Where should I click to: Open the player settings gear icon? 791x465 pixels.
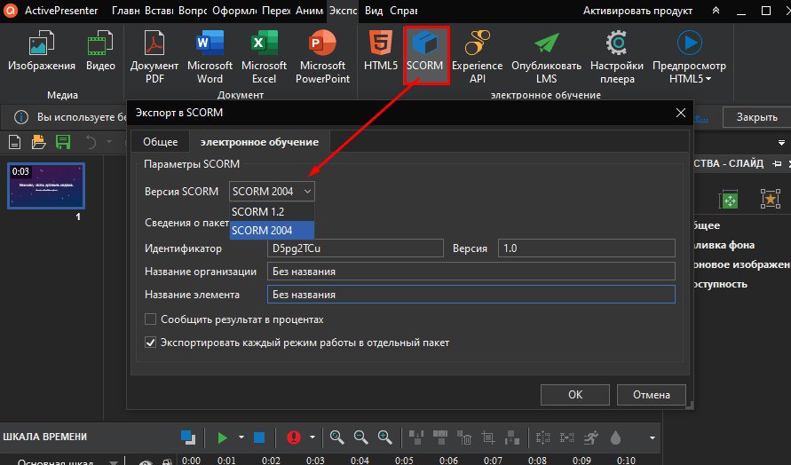pos(616,51)
